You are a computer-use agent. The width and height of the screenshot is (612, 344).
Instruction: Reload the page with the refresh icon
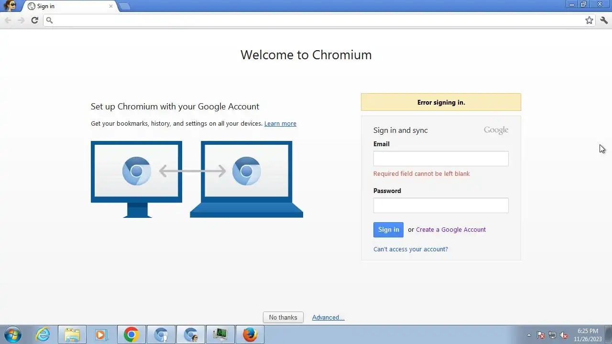click(x=34, y=20)
